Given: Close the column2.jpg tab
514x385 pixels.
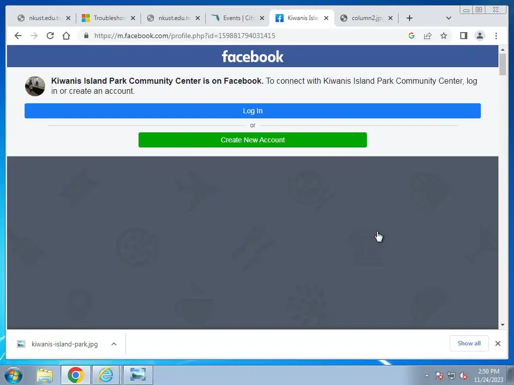Looking at the screenshot, I should (x=391, y=18).
